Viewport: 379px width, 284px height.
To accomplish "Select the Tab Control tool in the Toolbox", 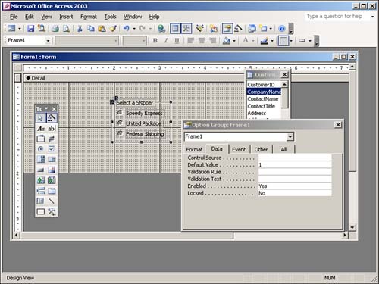I will (52, 191).
